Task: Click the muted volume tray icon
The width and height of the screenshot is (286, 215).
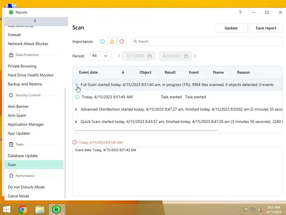Action: point(259,210)
